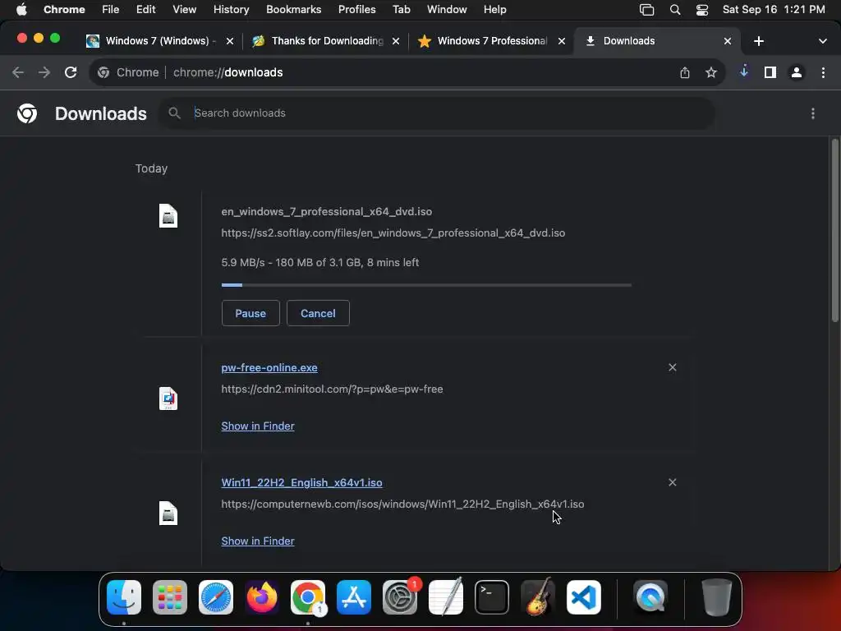Screen dimensions: 841x631
Task: Open System Settings from the dock
Action: 400,597
